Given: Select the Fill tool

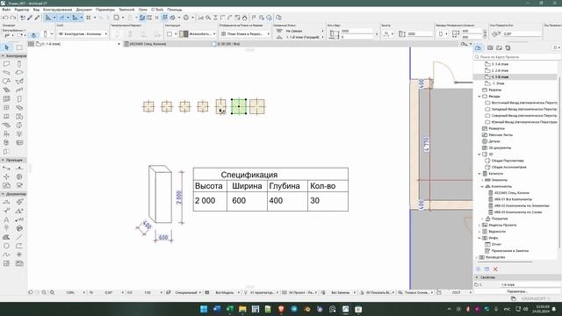Looking at the screenshot, I should pos(6,237).
